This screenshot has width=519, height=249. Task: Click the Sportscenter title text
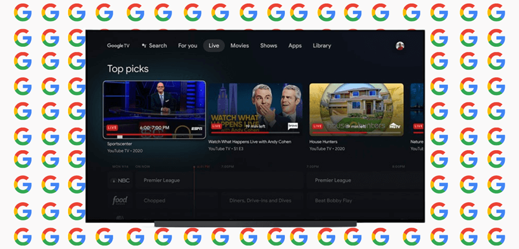120,144
